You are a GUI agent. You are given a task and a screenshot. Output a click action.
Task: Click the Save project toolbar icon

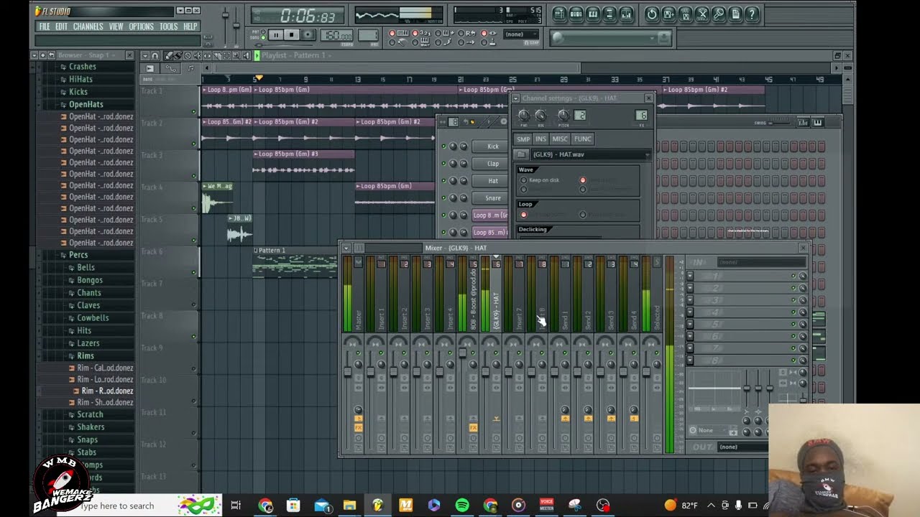coord(668,14)
